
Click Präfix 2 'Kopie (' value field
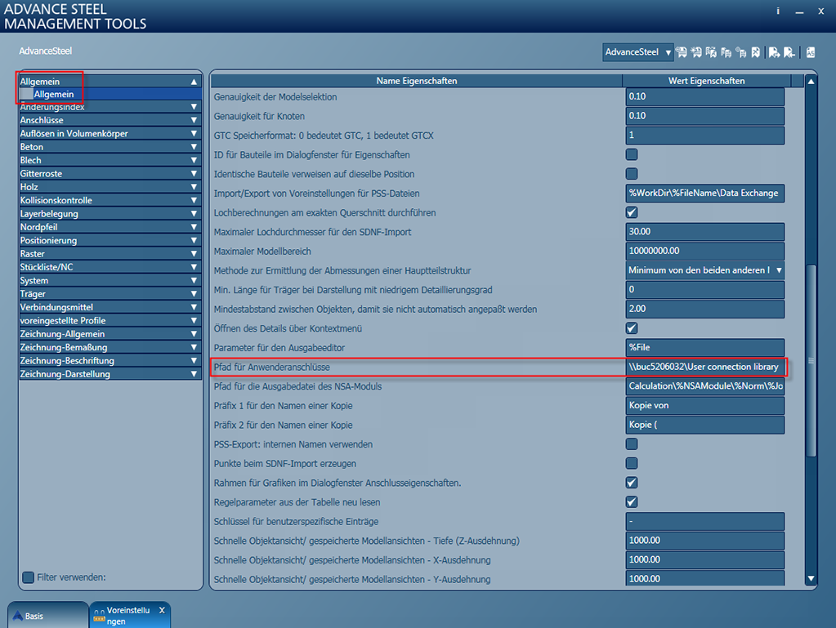(x=705, y=425)
